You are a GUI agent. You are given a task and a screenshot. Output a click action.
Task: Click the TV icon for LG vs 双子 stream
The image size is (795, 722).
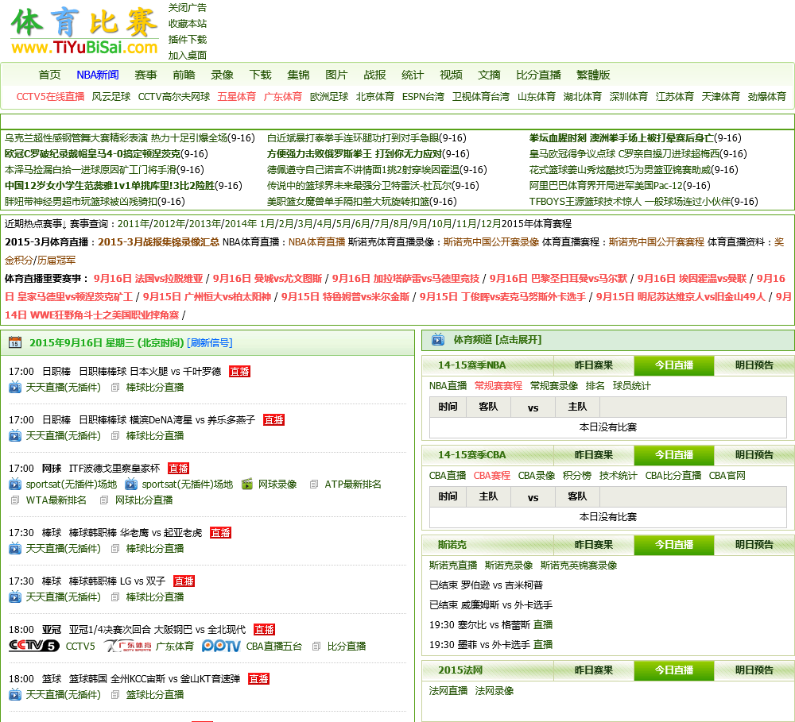pyautogui.click(x=15, y=597)
